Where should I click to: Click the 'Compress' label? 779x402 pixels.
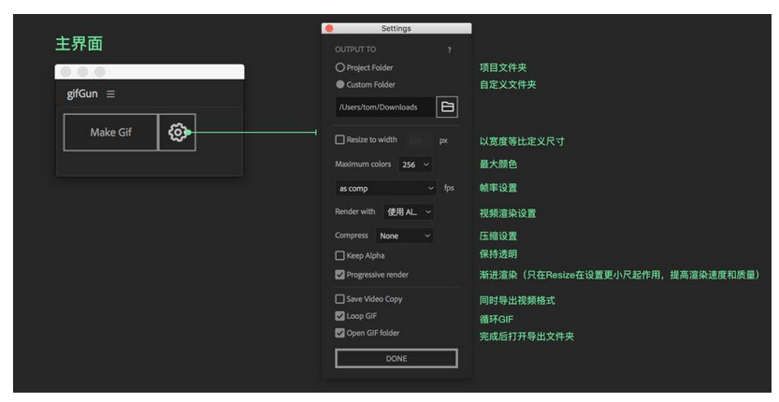pyautogui.click(x=352, y=236)
